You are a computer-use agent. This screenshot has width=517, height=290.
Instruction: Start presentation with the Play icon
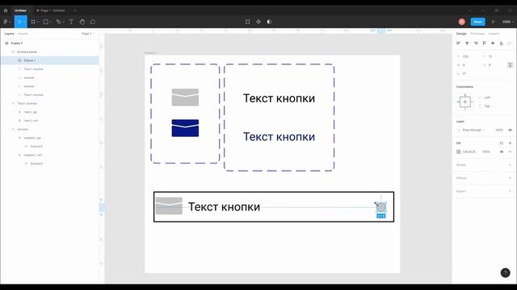494,22
